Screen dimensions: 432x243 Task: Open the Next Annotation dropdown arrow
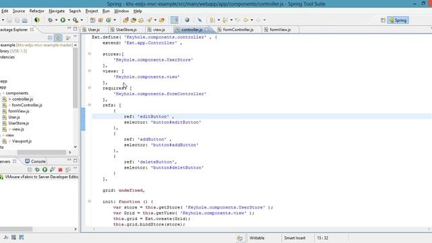coord(218,20)
